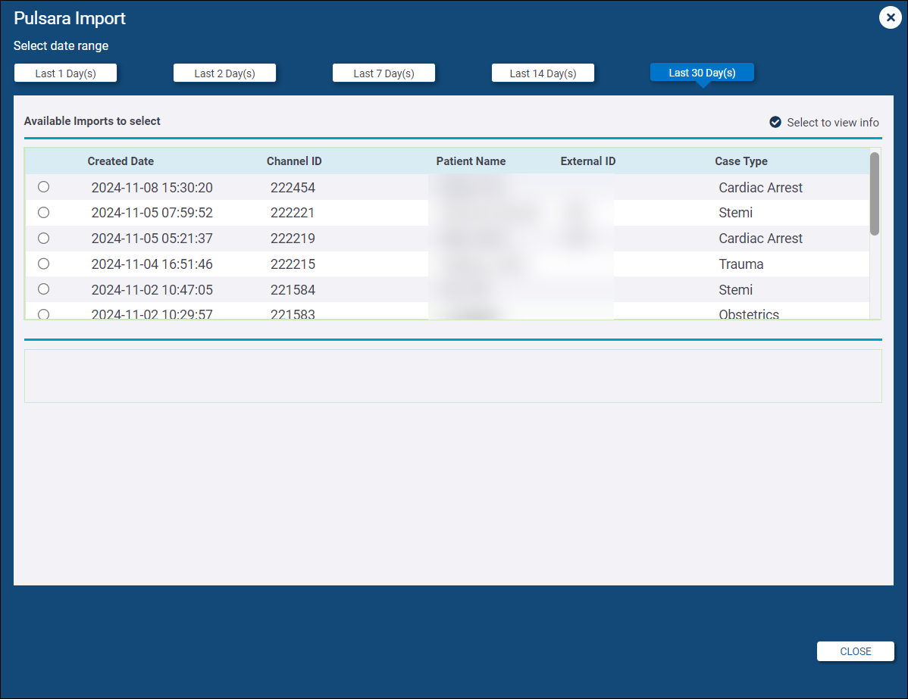This screenshot has height=699, width=908.
Task: Click the Case Type column header
Action: tap(740, 161)
